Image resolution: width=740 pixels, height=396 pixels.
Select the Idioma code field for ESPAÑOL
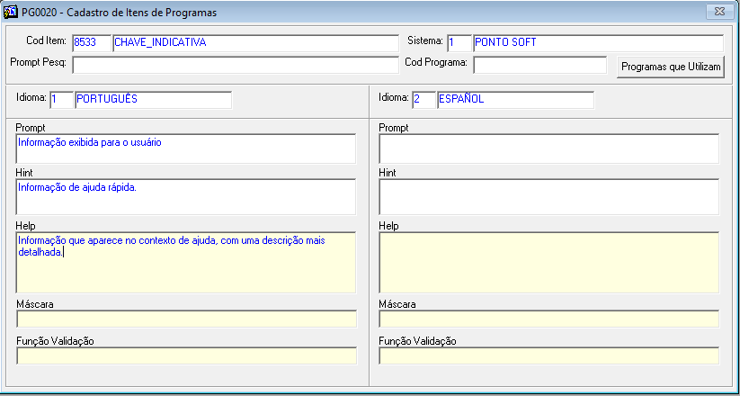(x=424, y=100)
